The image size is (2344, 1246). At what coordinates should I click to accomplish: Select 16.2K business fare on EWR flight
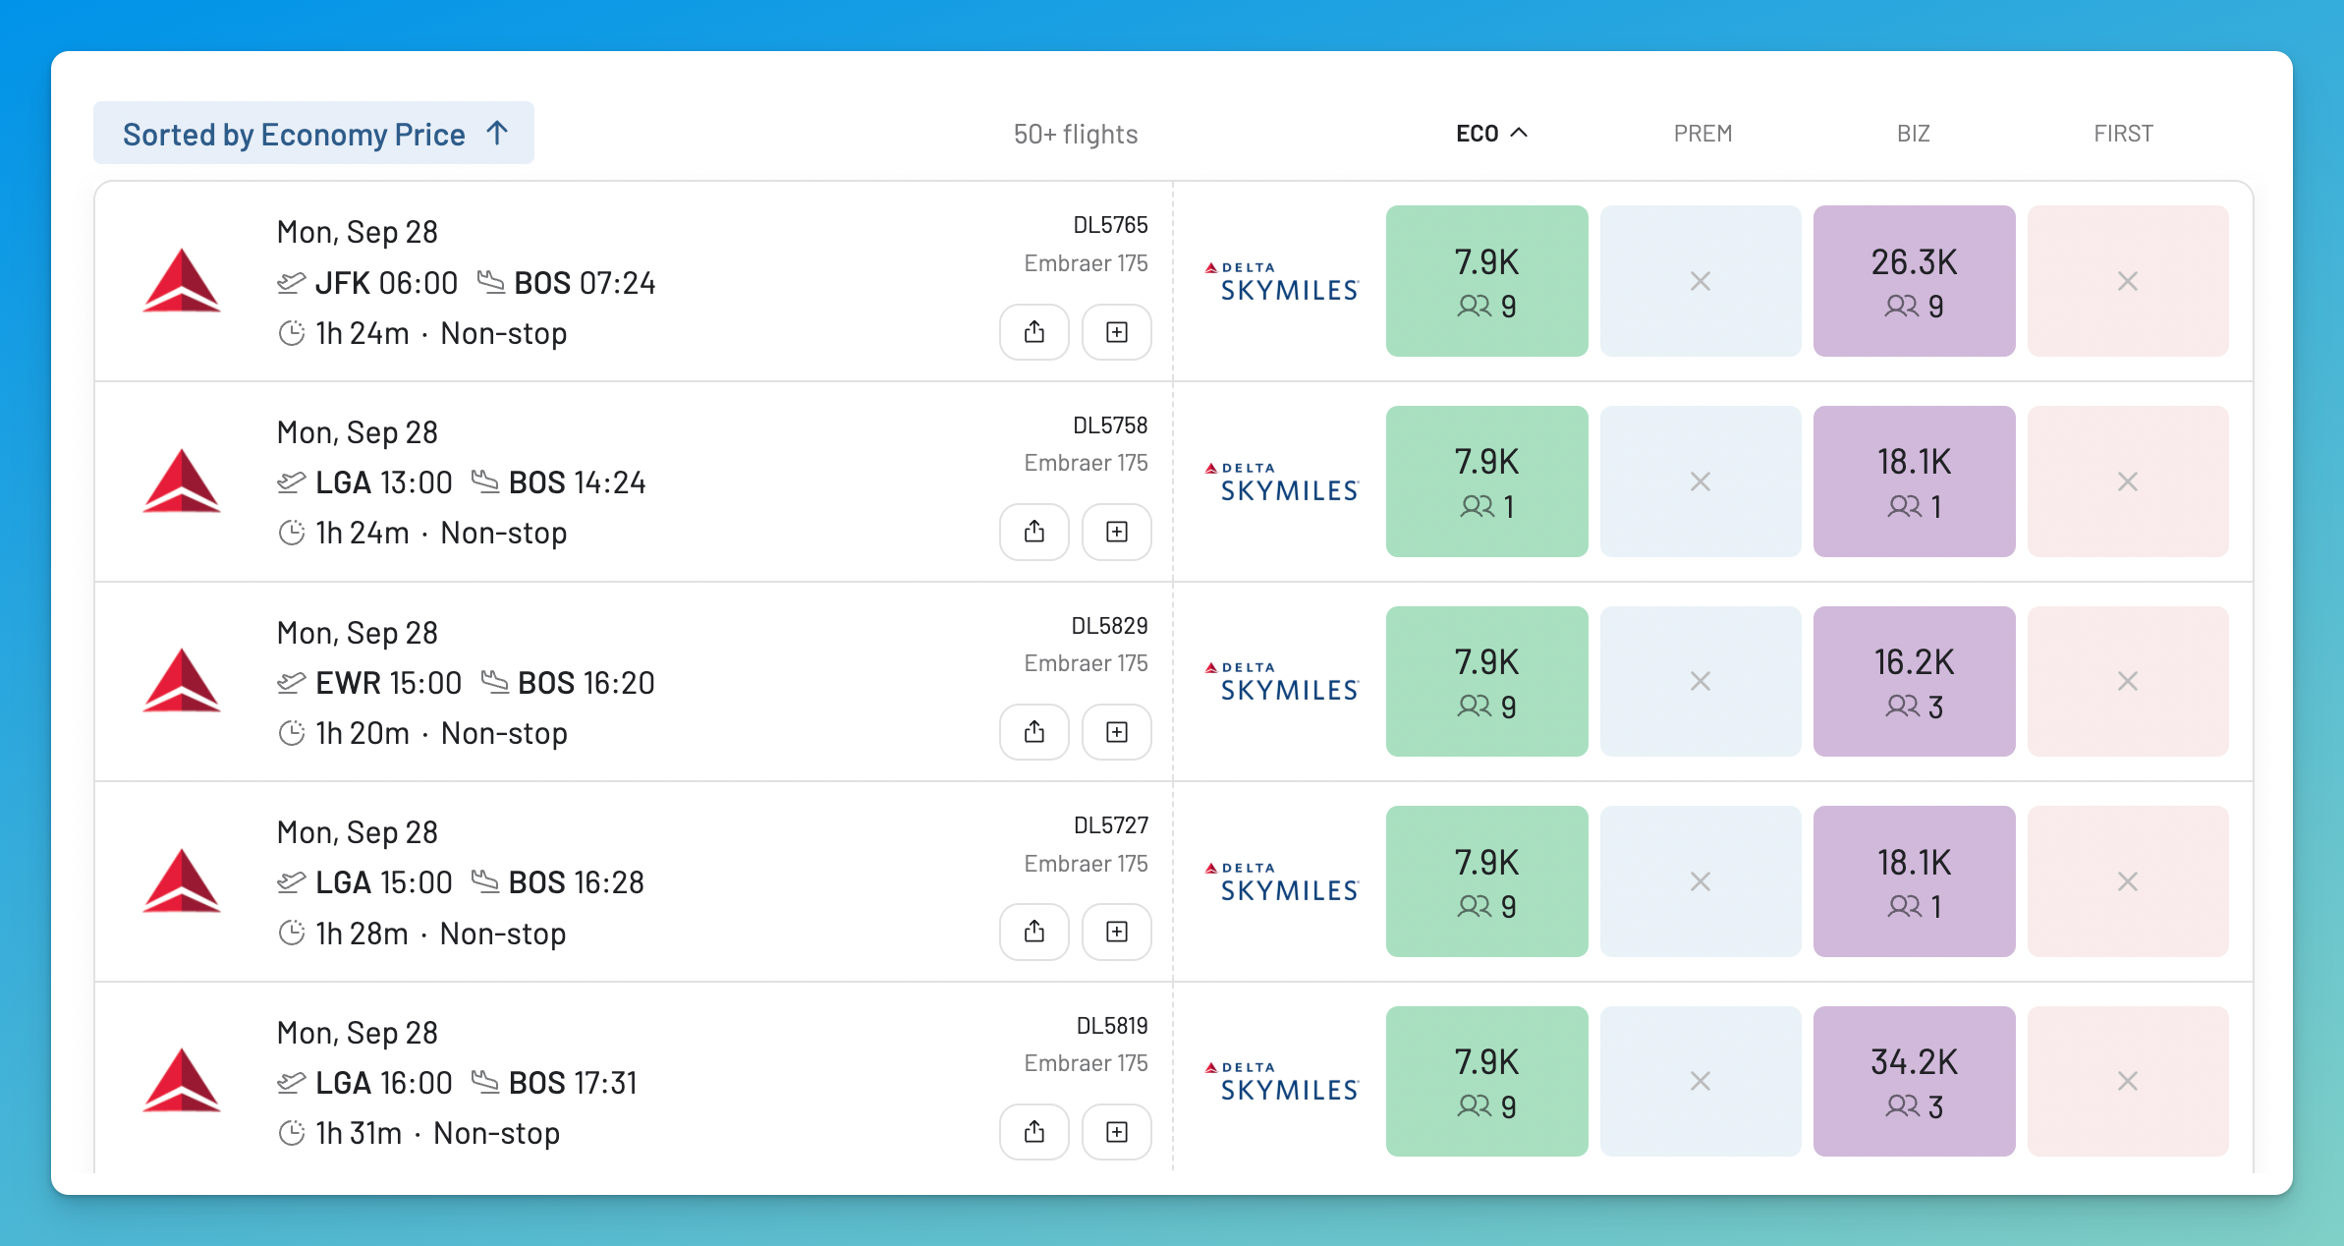click(x=1914, y=681)
